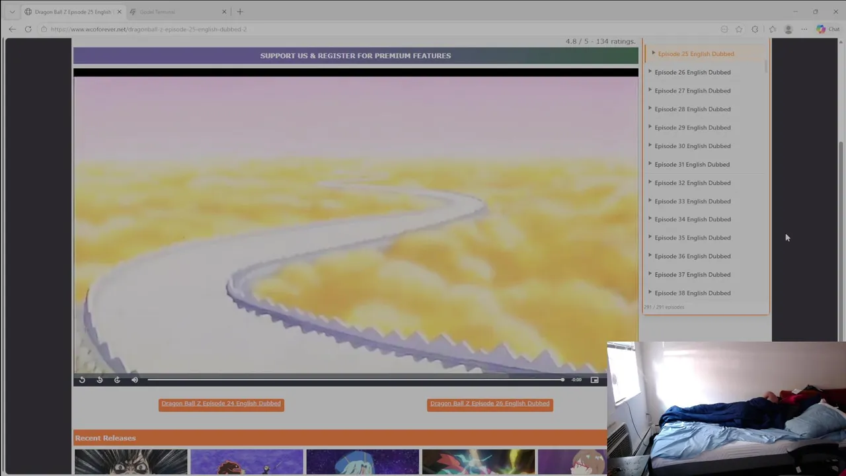Open Dragon Ball Z Episode 24 English Dubbed

(221, 404)
